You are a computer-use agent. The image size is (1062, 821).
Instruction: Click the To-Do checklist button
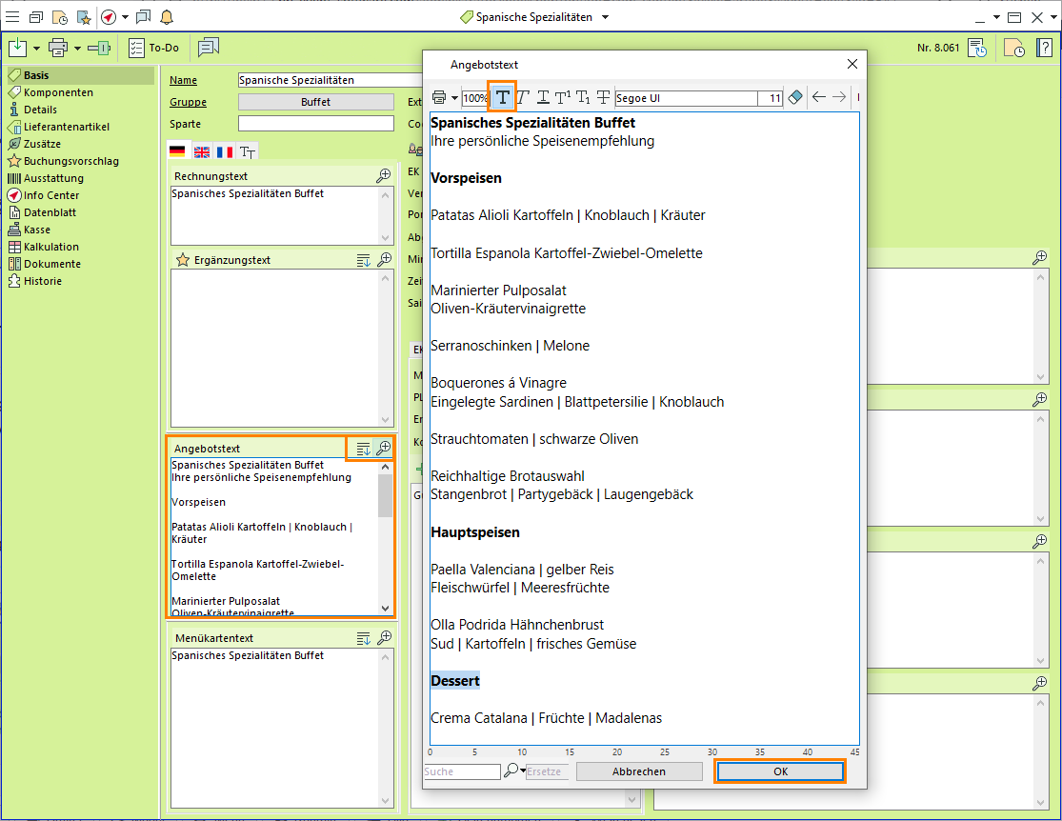tap(154, 48)
